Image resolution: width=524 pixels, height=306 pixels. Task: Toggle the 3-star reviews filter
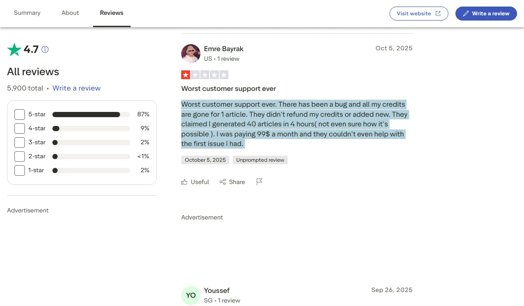pos(19,142)
